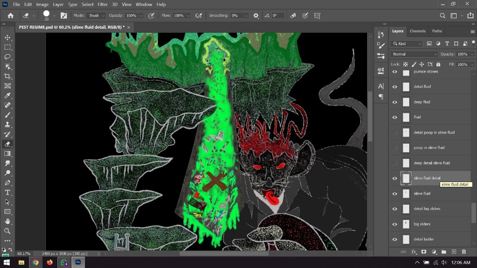The image size is (477, 268).
Task: Delete layer with trash icon
Action: pyautogui.click(x=464, y=252)
